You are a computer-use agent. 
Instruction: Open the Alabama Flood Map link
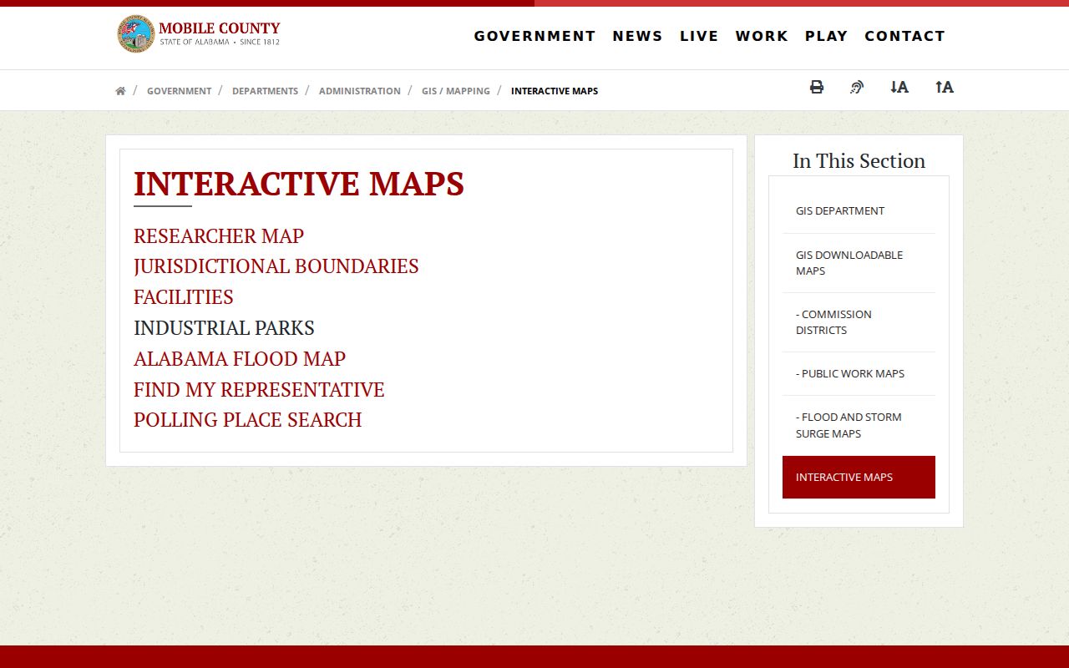240,359
